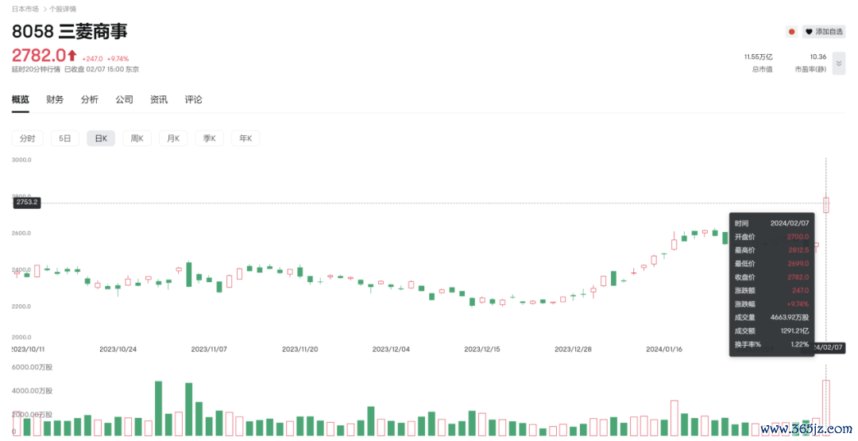The width and height of the screenshot is (858, 441).
Task: Select the 分时 chart period
Action: click(x=27, y=138)
